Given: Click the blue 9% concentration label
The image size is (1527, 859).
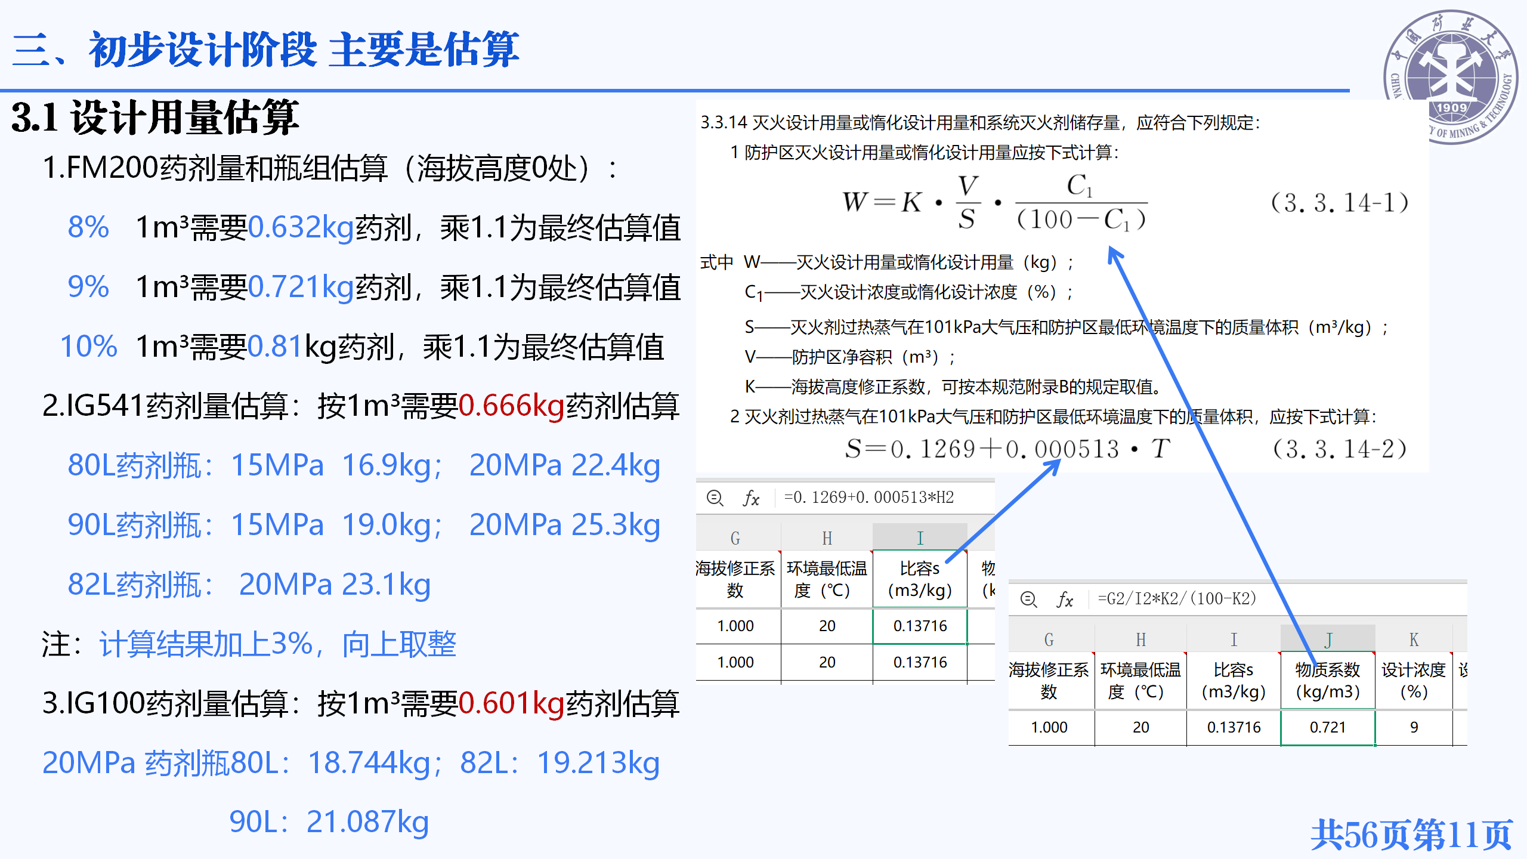Looking at the screenshot, I should coord(88,287).
